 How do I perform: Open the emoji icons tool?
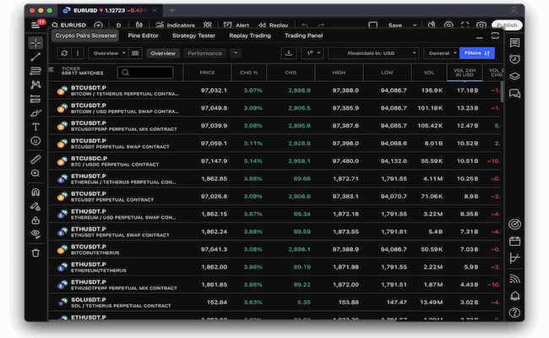35,141
